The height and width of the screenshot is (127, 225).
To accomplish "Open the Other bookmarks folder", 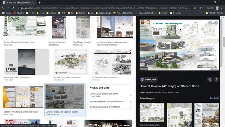I will [214, 13].
